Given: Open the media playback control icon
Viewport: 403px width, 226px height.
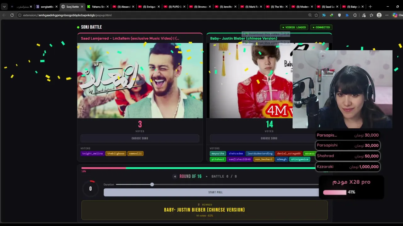Looking at the screenshot, I should click(x=364, y=15).
